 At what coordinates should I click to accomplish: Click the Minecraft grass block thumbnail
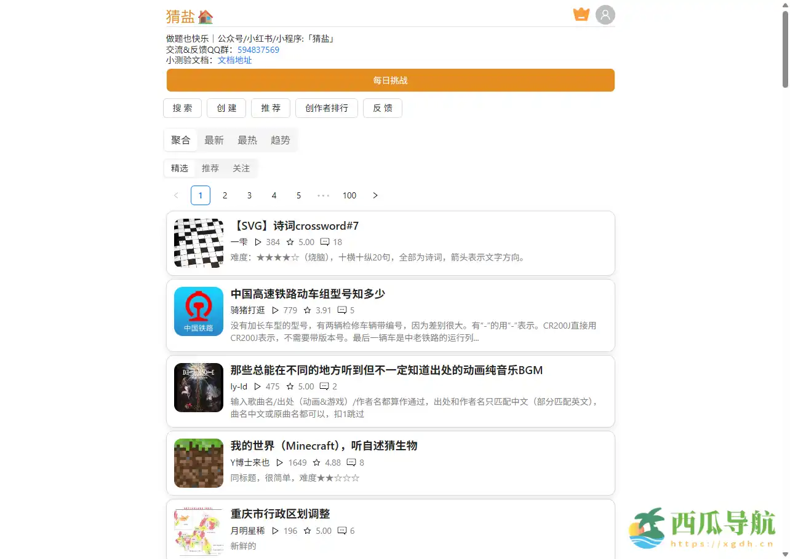198,463
